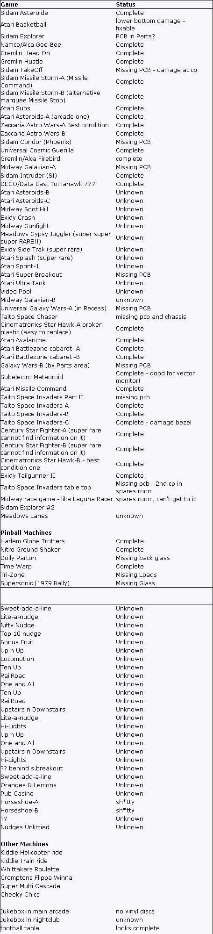Click the Status column header
The image size is (213, 934).
tap(125, 4)
